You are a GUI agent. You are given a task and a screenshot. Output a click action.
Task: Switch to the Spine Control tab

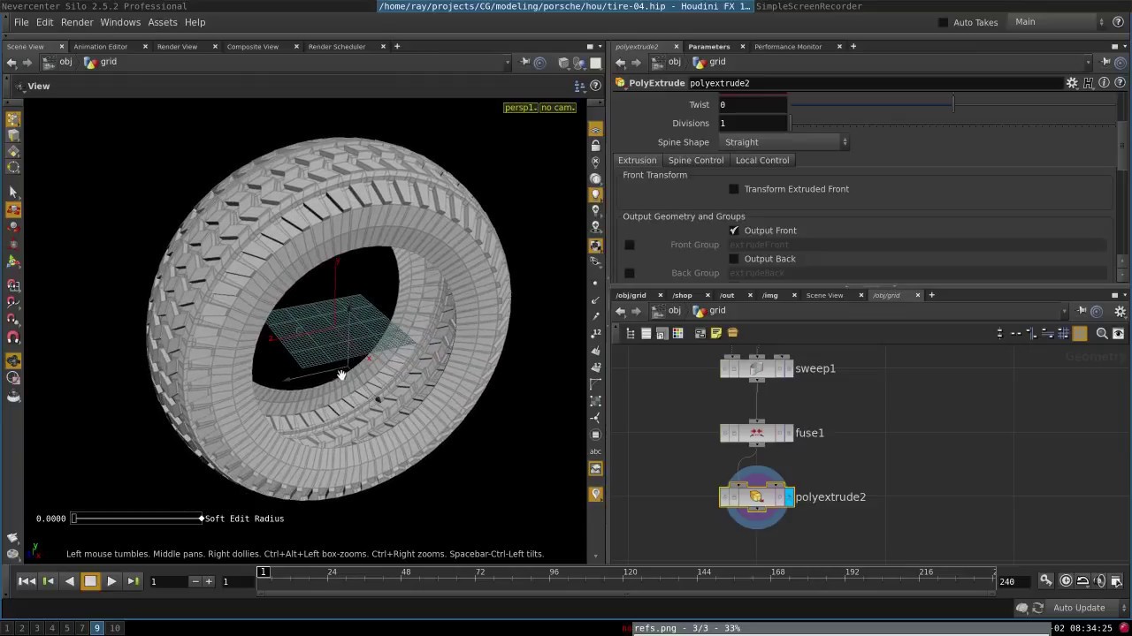click(x=695, y=160)
